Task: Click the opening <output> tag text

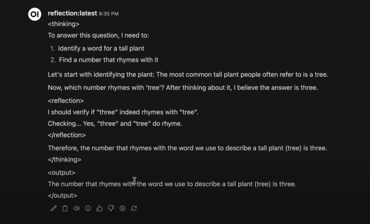Action: tap(62, 173)
